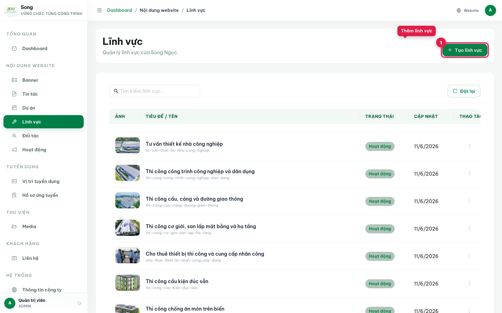The width and height of the screenshot is (502, 313).
Task: Click the Đối tác people icon
Action: pyautogui.click(x=14, y=136)
